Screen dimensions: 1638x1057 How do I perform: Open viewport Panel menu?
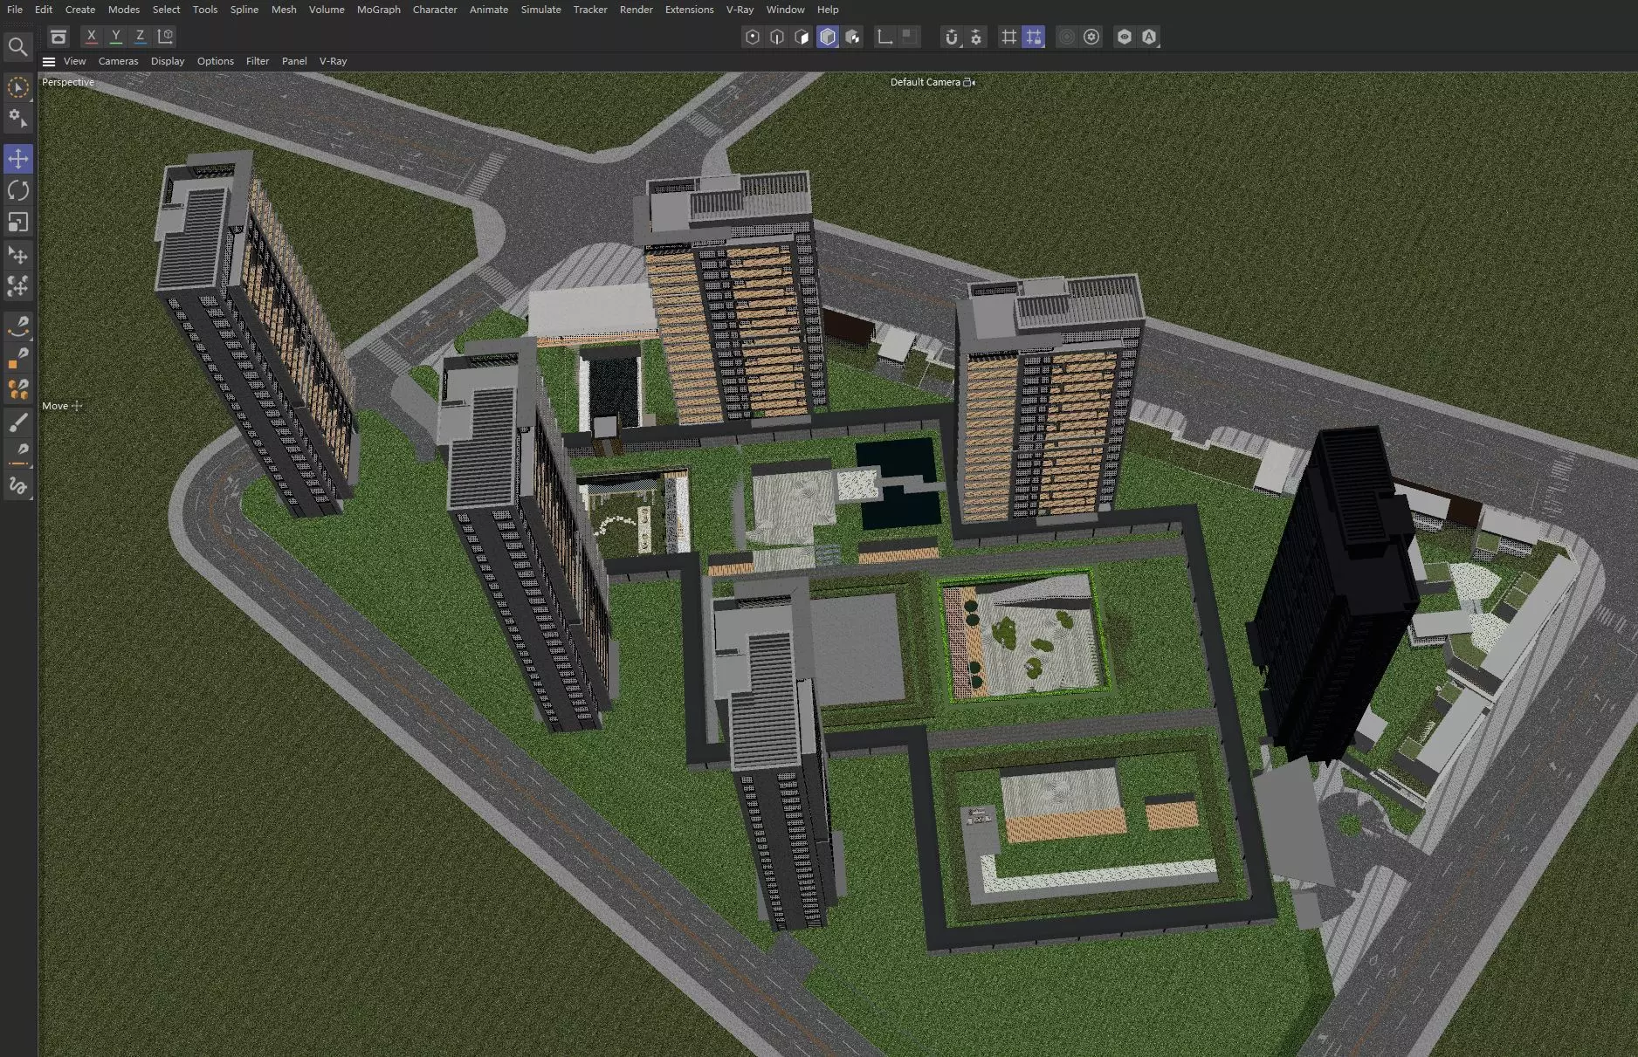coord(294,61)
